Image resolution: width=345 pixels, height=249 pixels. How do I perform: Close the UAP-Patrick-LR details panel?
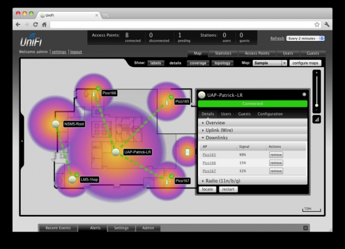tap(304, 94)
